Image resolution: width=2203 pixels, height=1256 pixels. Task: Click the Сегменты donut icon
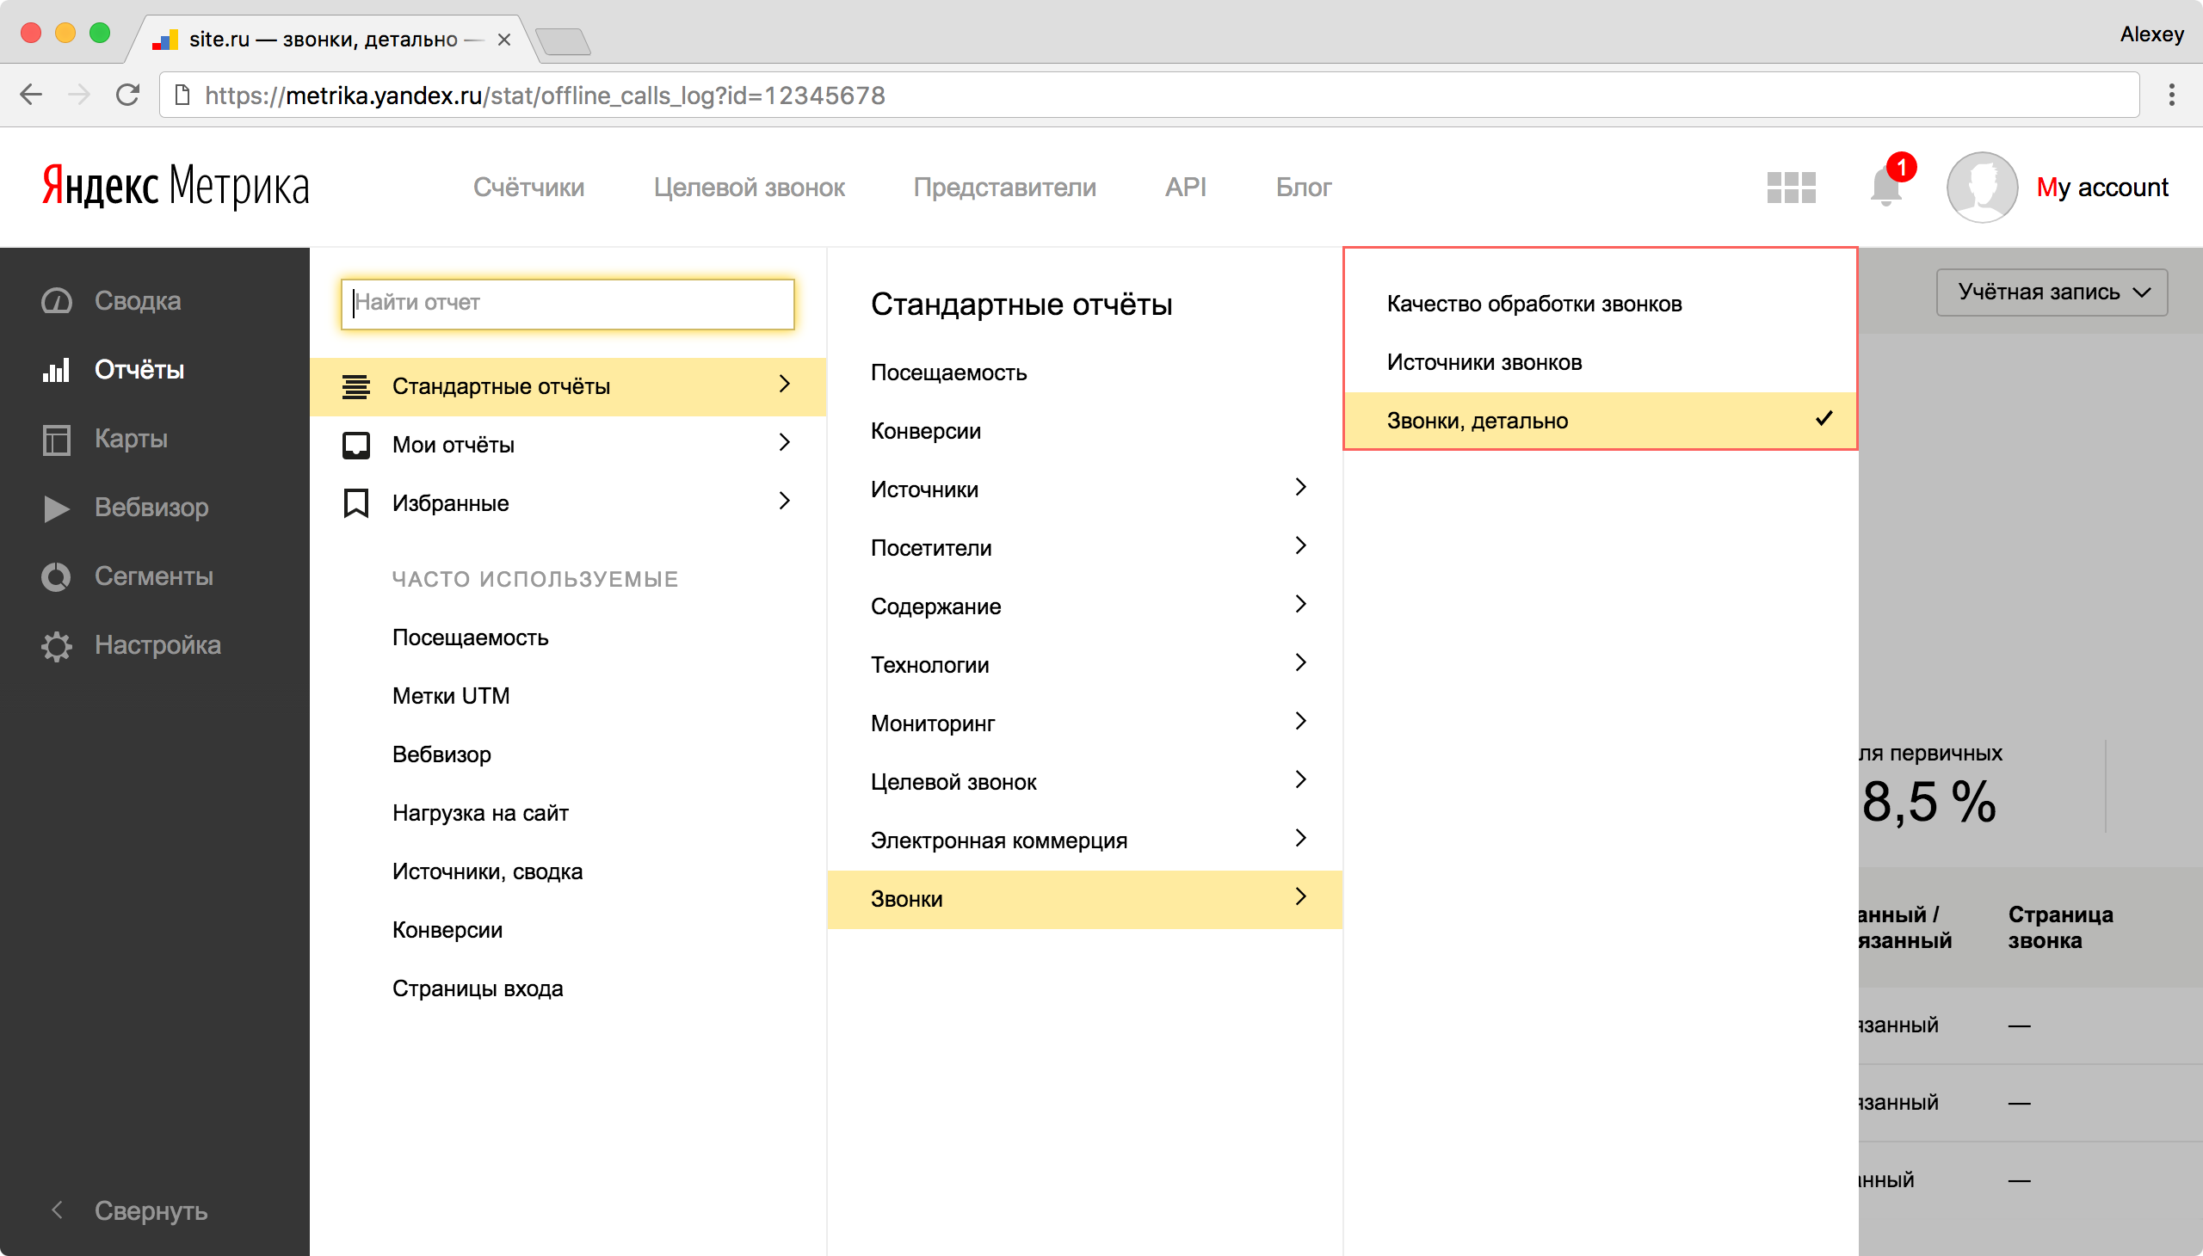pos(57,576)
